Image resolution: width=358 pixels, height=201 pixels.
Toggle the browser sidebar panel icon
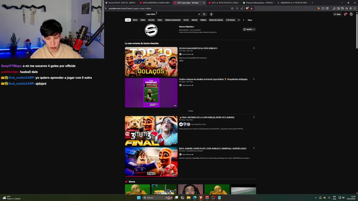click(x=338, y=8)
